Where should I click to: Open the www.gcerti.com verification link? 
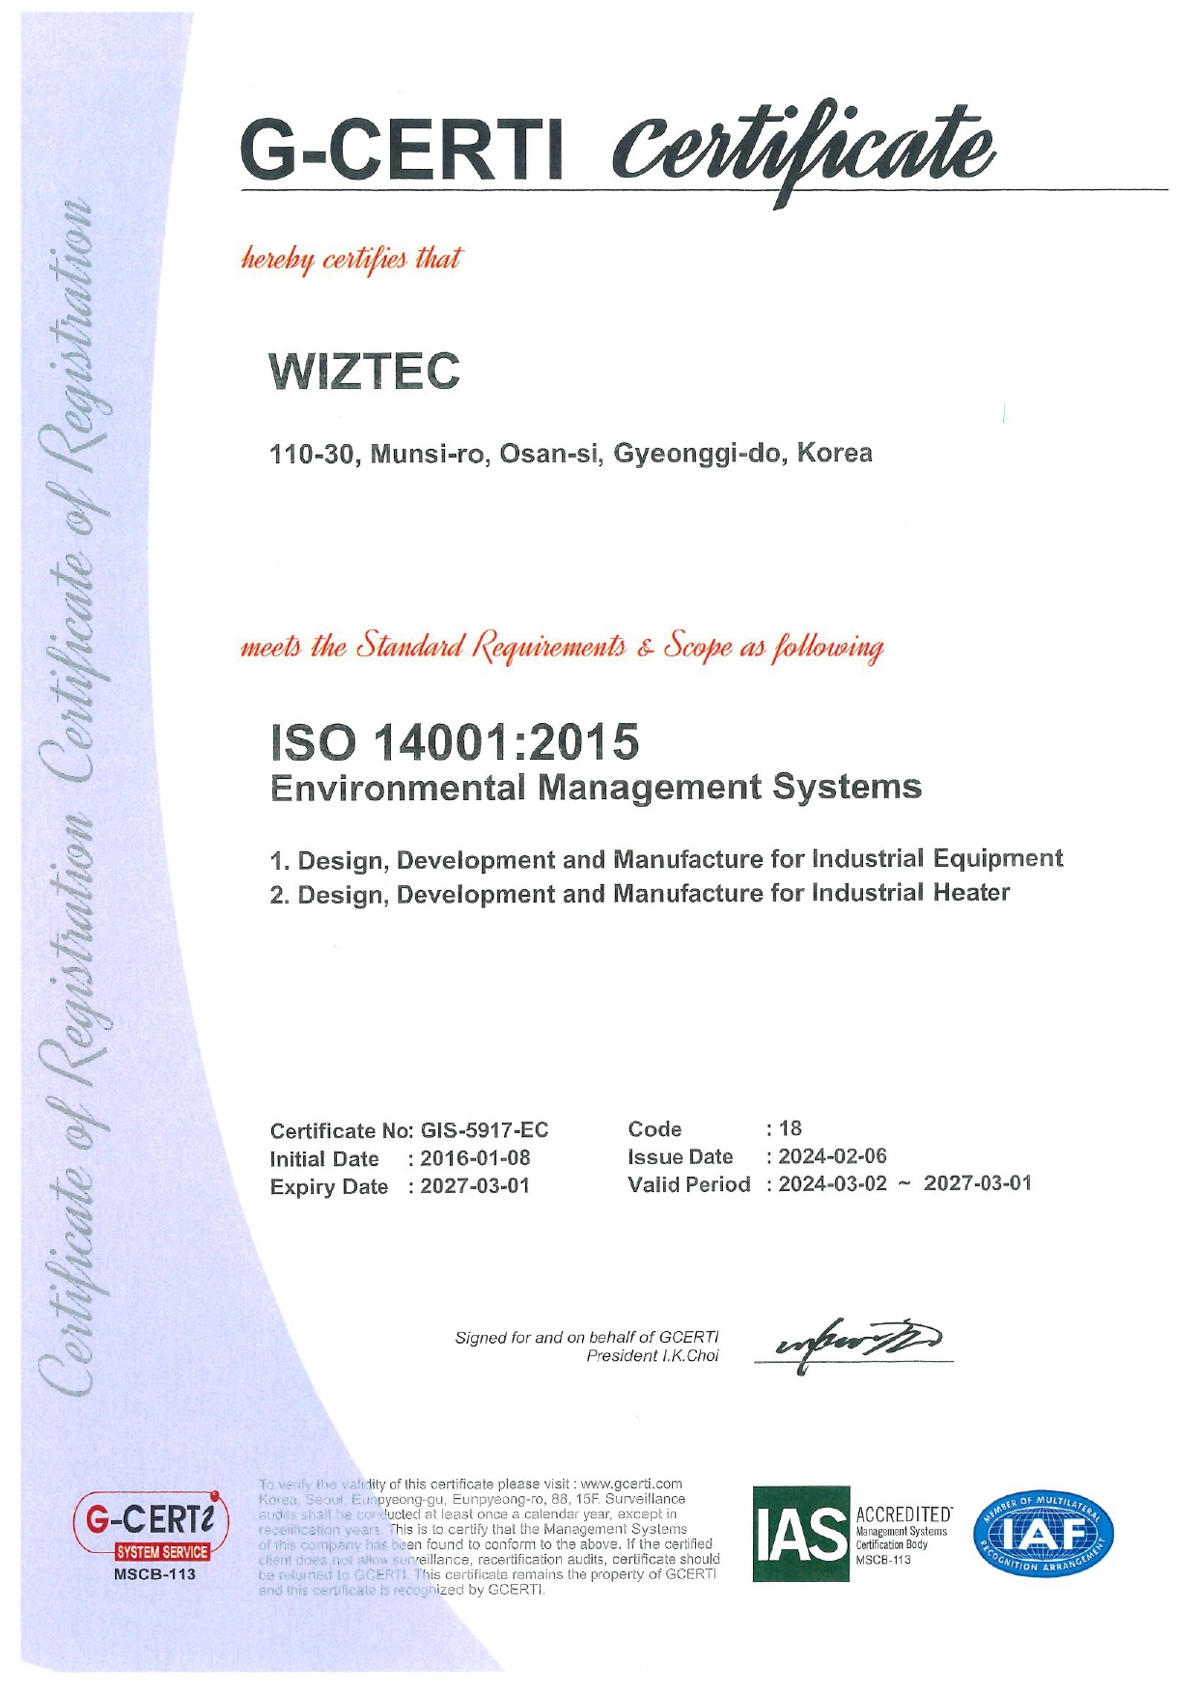pos(631,1484)
